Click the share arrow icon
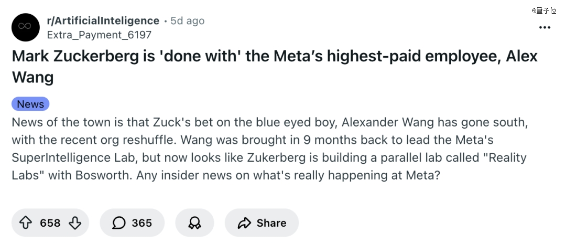The width and height of the screenshot is (566, 243). [244, 223]
